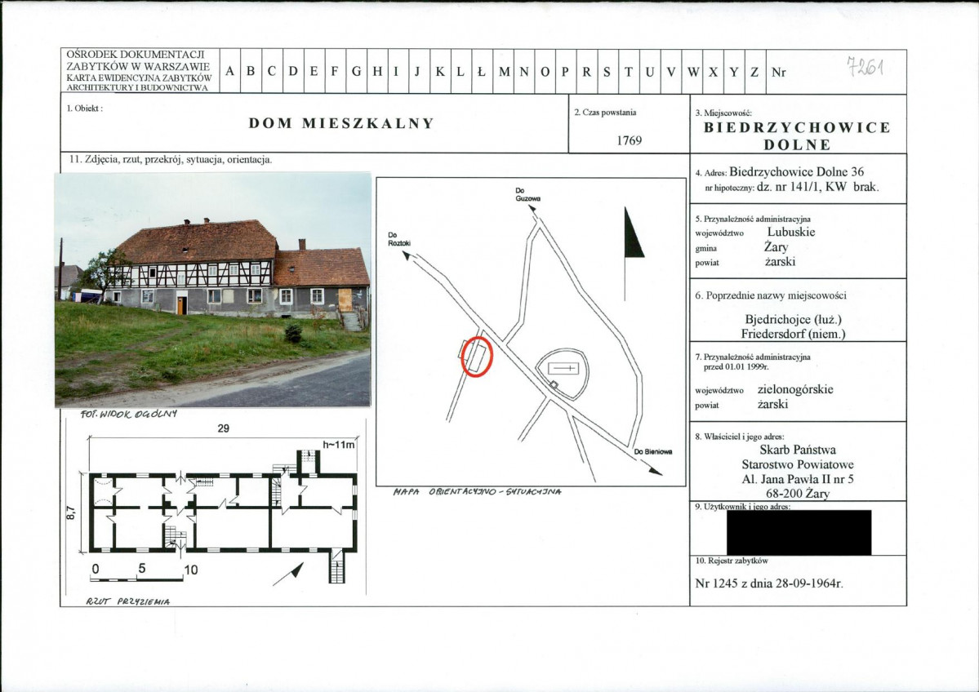Select letter cell 'Z' in the header row
This screenshot has height=692, width=979.
point(755,72)
